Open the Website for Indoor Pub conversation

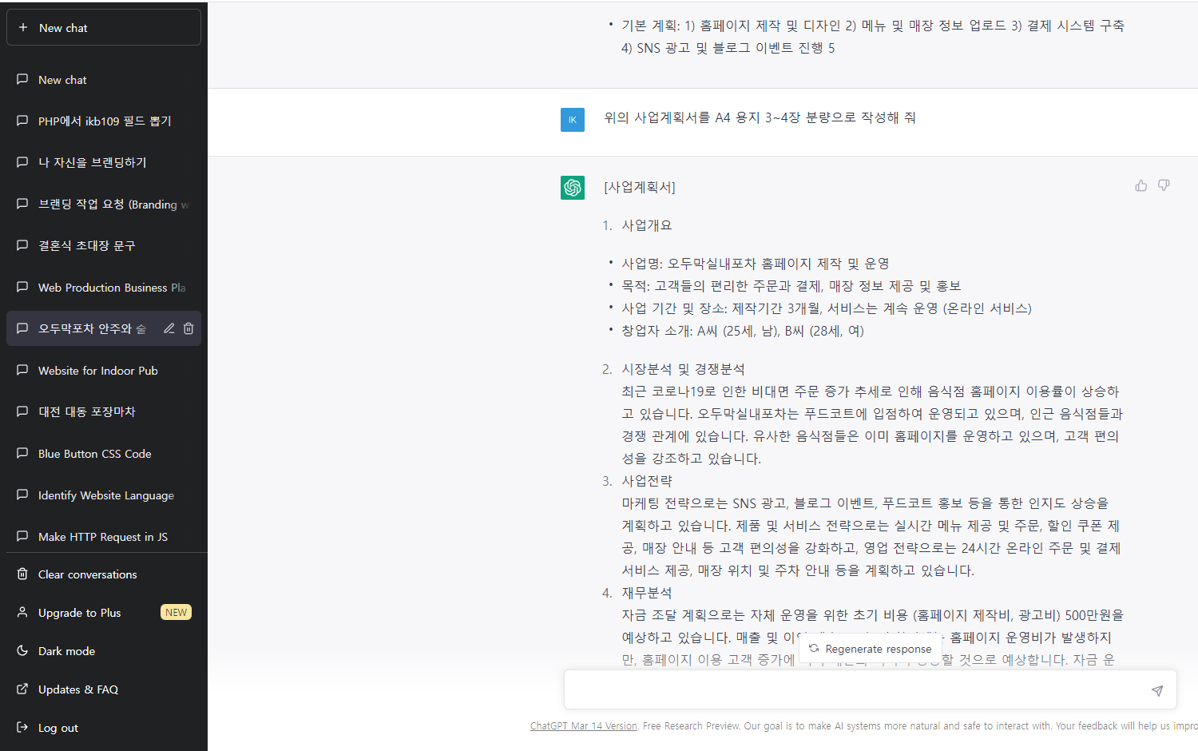(x=97, y=371)
